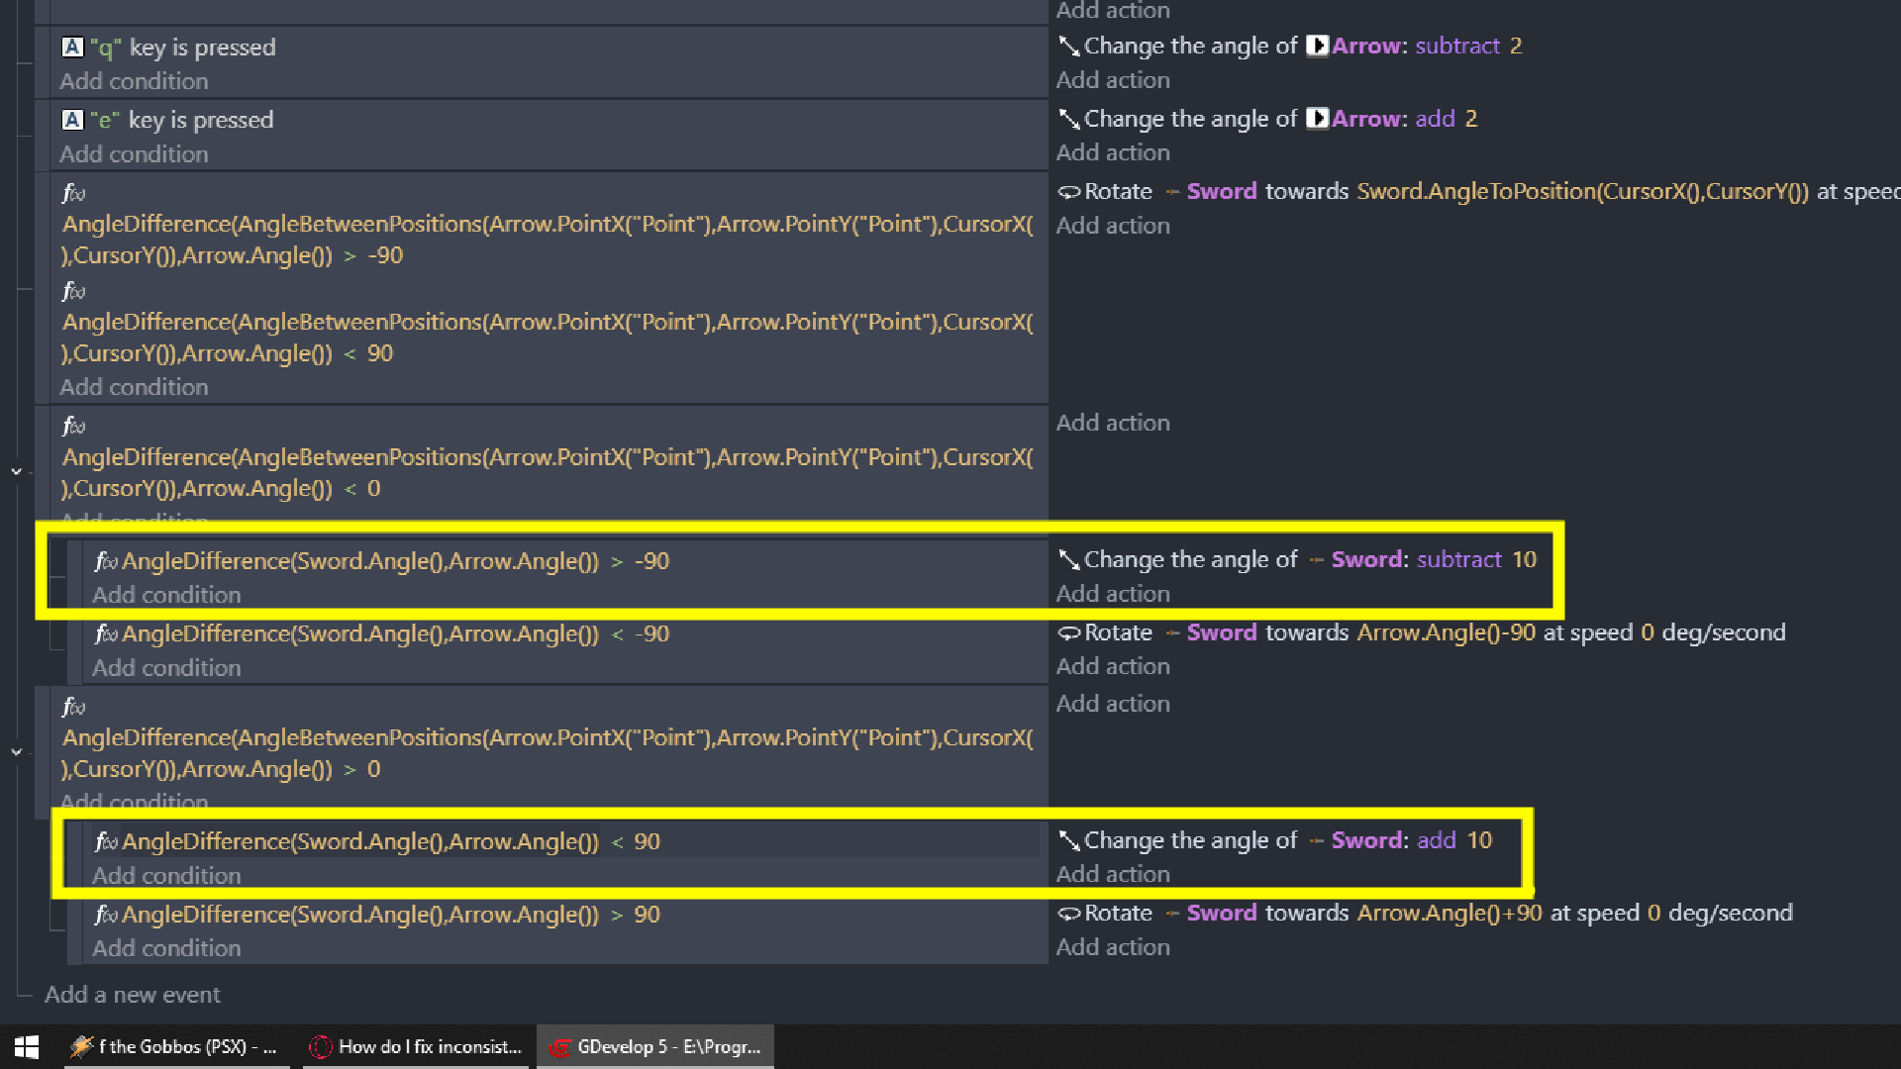
Task: Click the Sword object icon in 'subtract 10' action
Action: click(x=1316, y=560)
